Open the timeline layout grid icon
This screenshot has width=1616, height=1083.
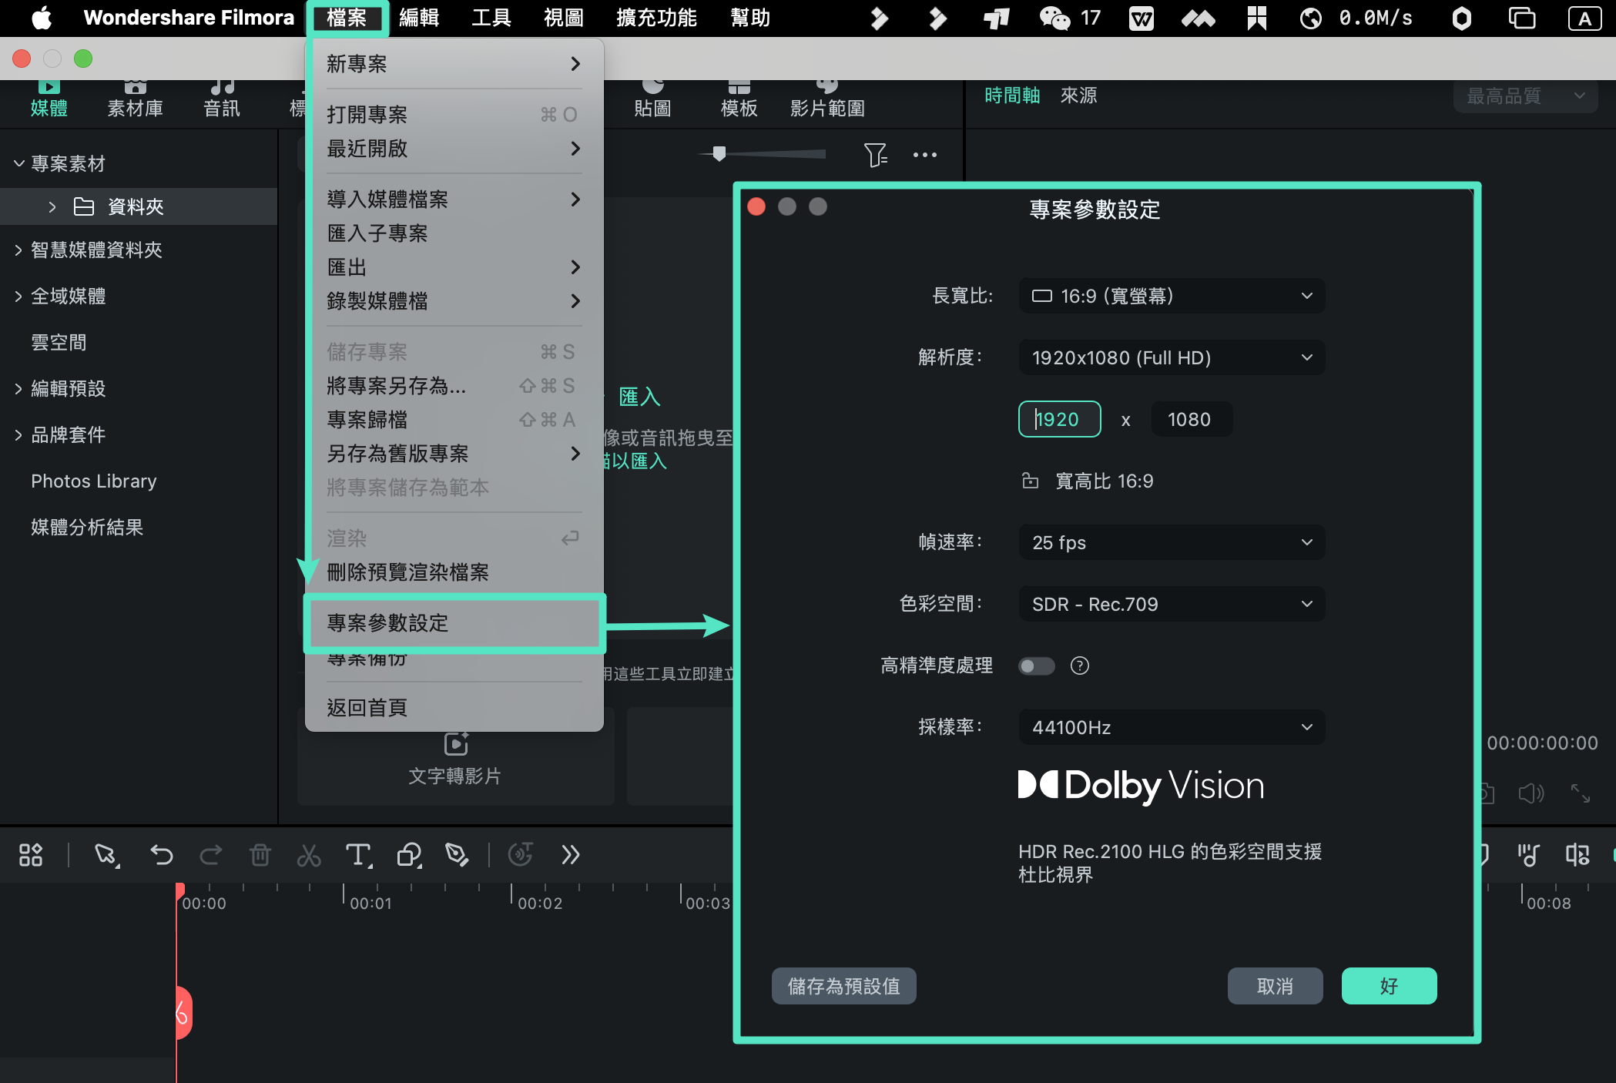pos(31,855)
